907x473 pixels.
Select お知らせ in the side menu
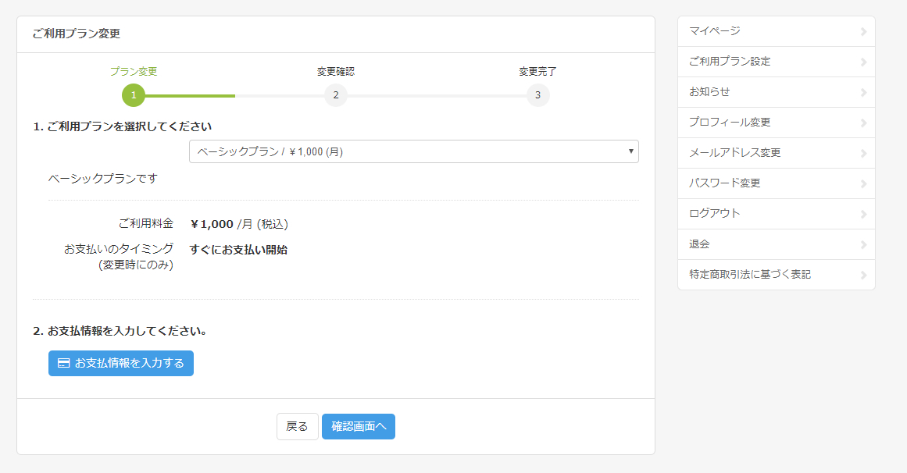coord(709,92)
